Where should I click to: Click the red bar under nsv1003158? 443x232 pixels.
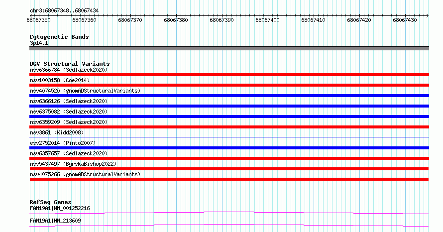coord(229,85)
